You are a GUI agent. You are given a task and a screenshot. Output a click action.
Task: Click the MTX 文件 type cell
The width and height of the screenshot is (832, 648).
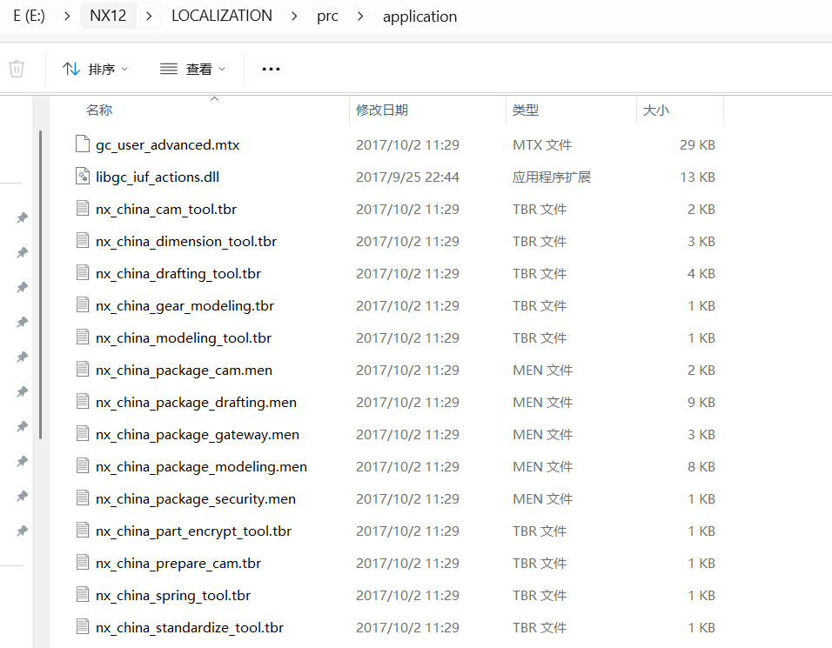[x=542, y=144]
